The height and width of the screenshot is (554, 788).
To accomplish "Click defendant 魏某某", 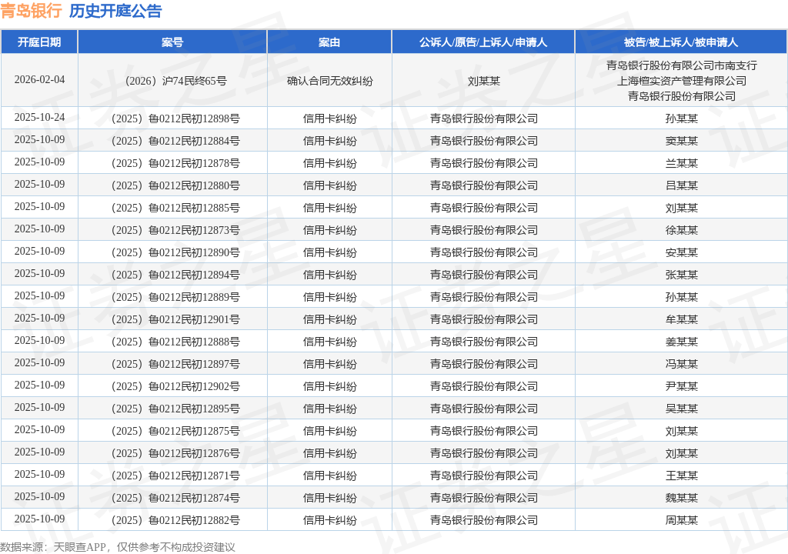I will (682, 498).
